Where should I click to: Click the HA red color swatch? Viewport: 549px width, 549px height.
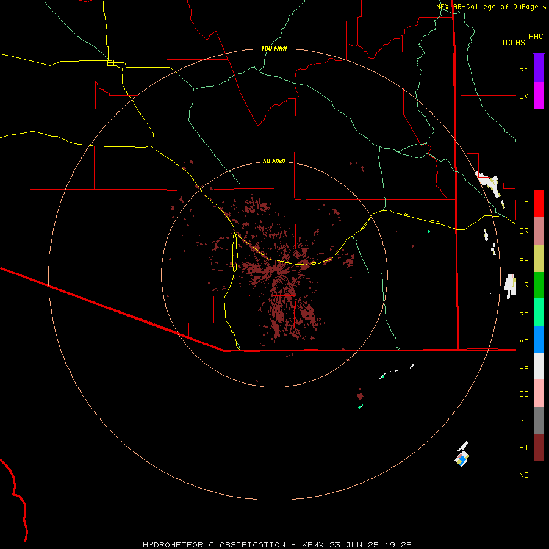coord(539,204)
